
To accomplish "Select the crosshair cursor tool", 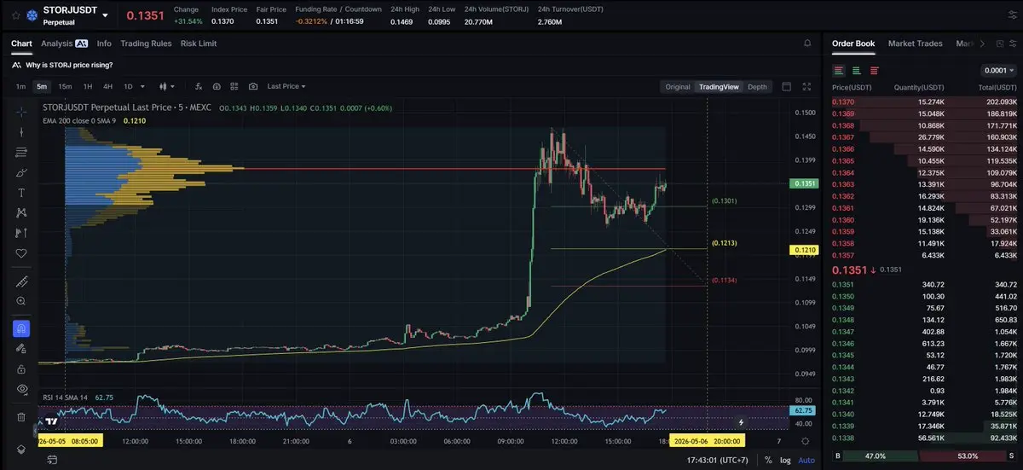I will click(21, 112).
